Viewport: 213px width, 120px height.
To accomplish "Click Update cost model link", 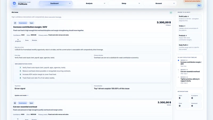I will pos(21,95).
